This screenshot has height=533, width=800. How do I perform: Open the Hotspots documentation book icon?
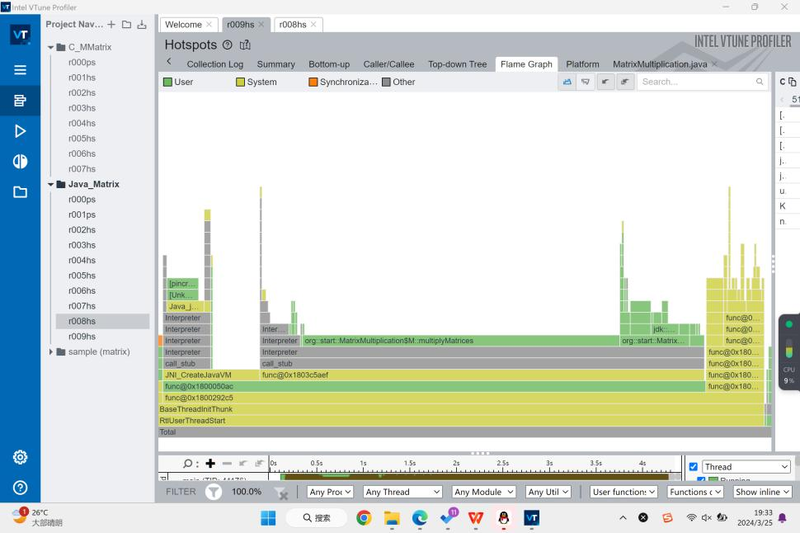point(245,45)
